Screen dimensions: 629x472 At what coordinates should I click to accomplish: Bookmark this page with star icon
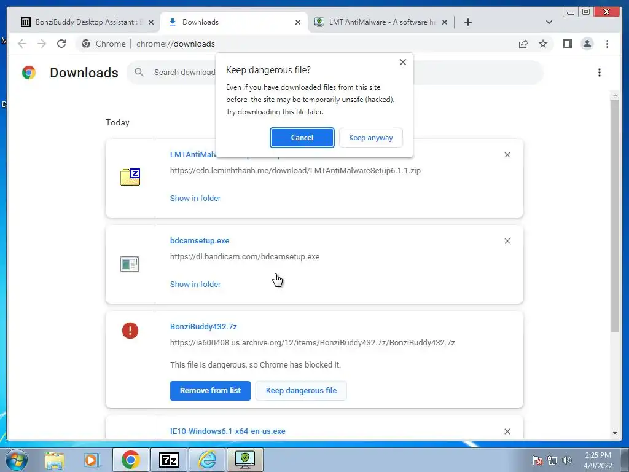(x=543, y=44)
